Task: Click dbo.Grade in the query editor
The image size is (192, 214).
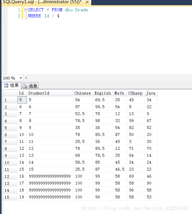Action: click(76, 10)
